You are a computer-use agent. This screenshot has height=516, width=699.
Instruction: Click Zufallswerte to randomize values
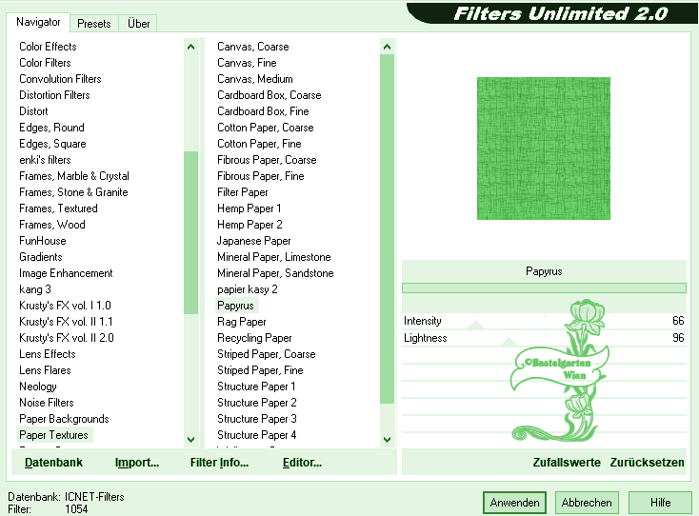567,463
